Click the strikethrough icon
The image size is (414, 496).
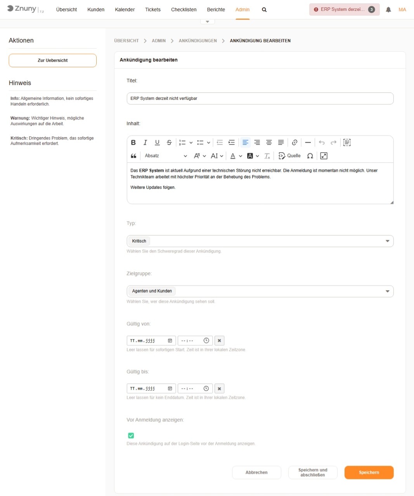click(x=169, y=143)
